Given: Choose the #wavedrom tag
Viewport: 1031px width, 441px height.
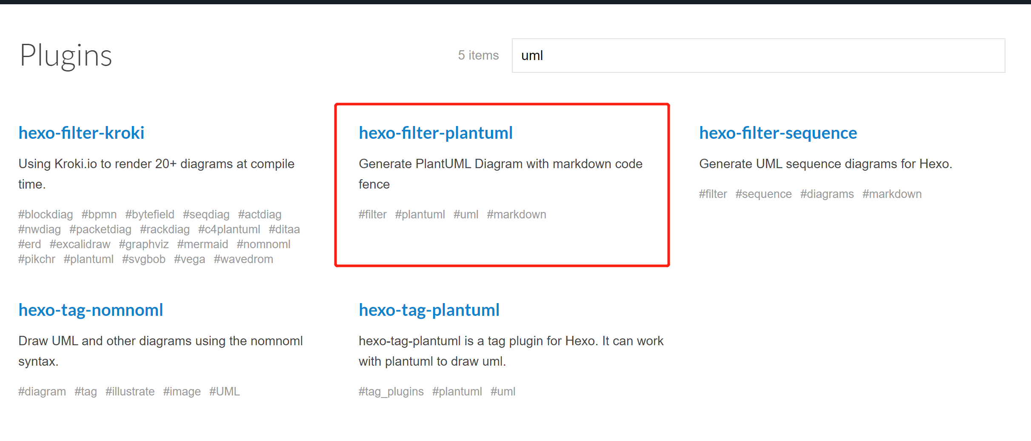Looking at the screenshot, I should click(x=243, y=259).
